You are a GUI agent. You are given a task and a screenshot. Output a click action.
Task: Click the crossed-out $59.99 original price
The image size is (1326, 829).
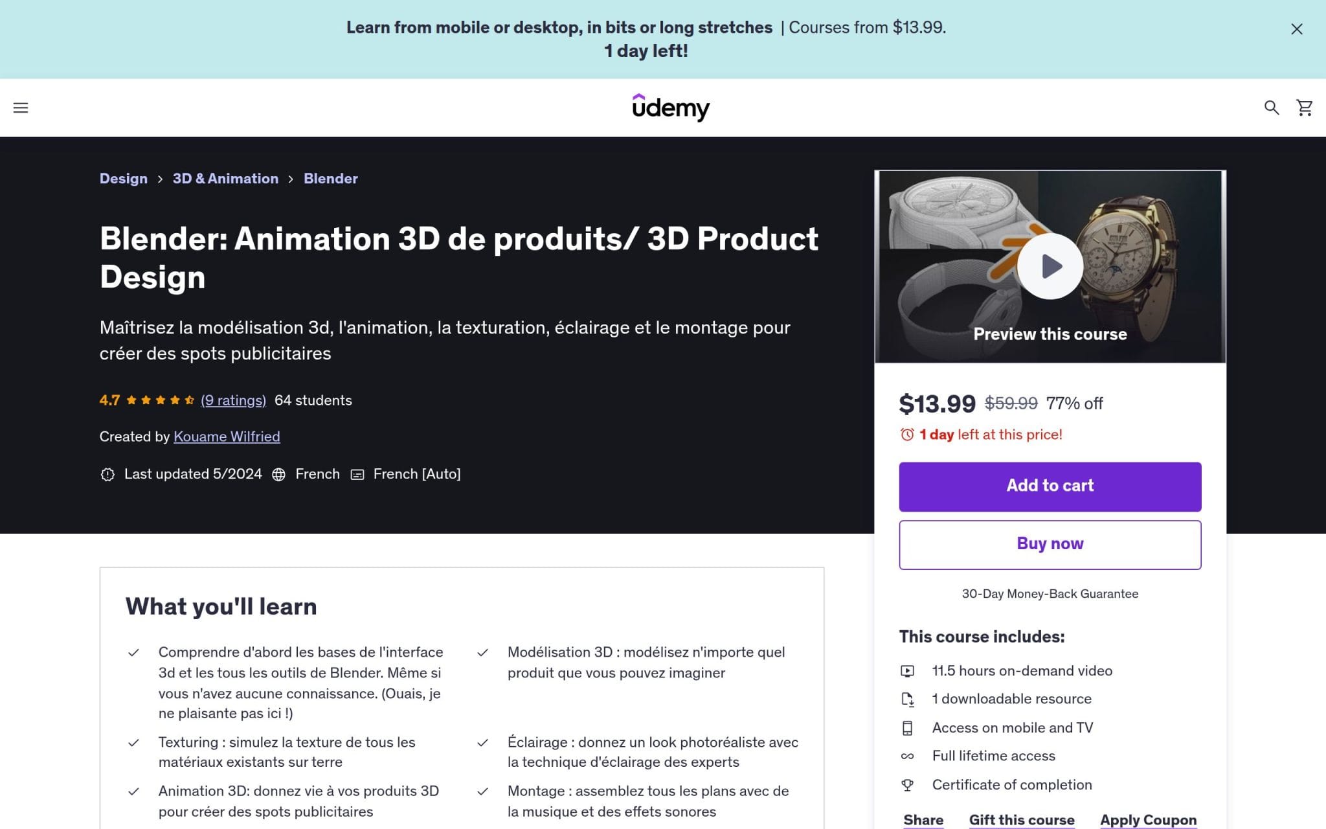coord(1011,403)
